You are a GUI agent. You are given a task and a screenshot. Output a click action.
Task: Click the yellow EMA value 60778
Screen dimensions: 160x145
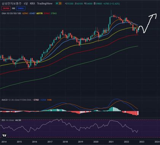tap(40, 13)
